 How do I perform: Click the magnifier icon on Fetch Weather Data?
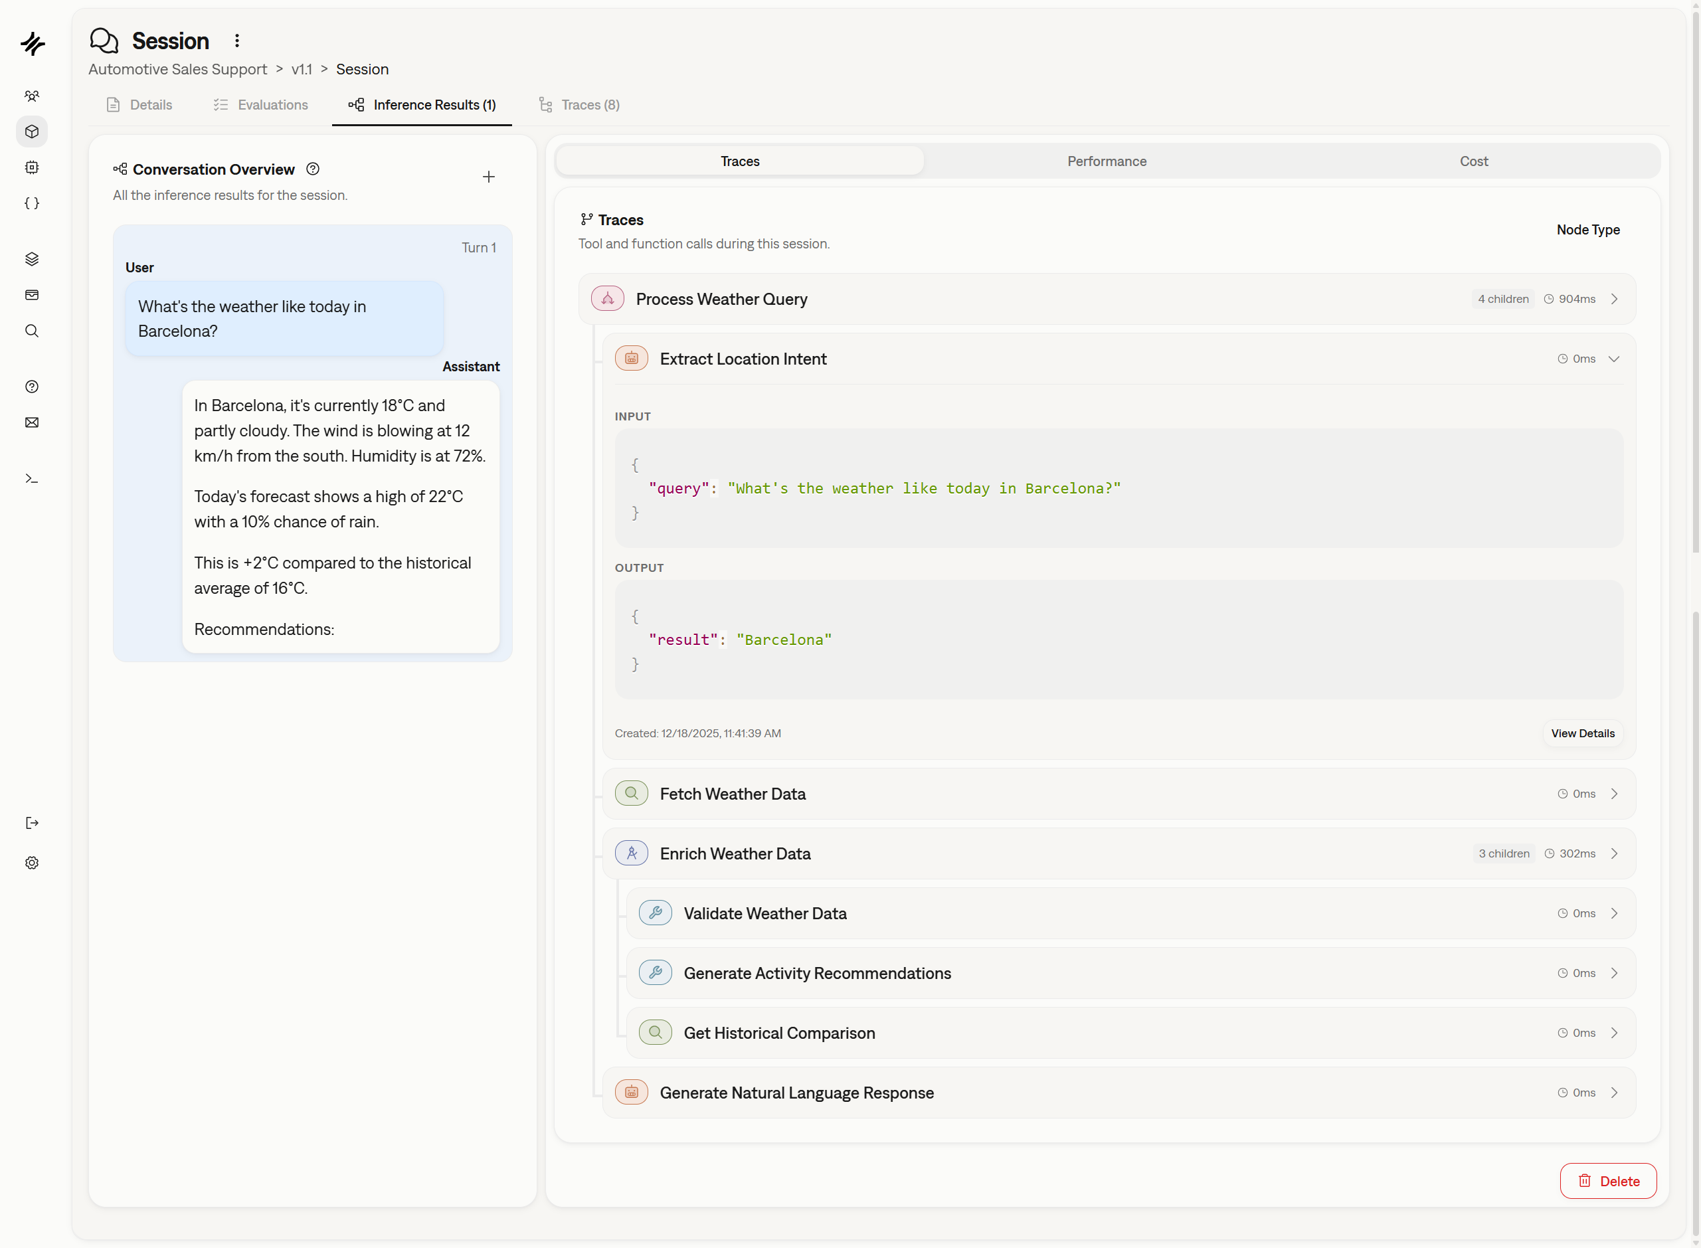[632, 793]
